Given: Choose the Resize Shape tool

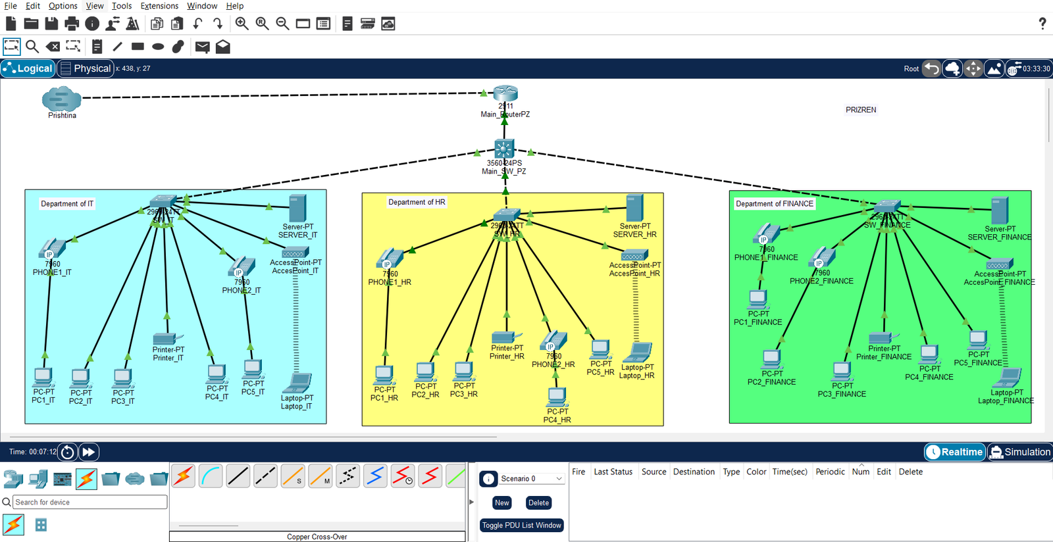Looking at the screenshot, I should 73,47.
